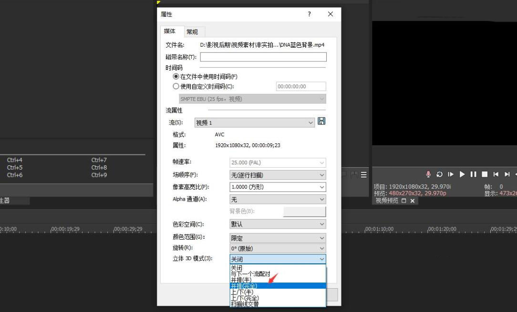The width and height of the screenshot is (517, 312).
Task: Click the save stream properties floppy disk icon
Action: click(321, 121)
